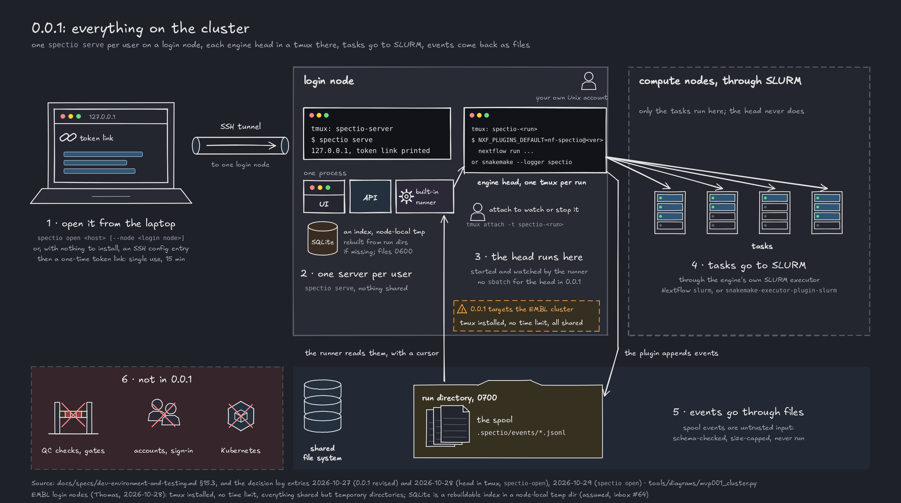Screen dimensions: 901x503
Task: Click "tmux attach -t spectio-<run>" command
Action: 514,225
